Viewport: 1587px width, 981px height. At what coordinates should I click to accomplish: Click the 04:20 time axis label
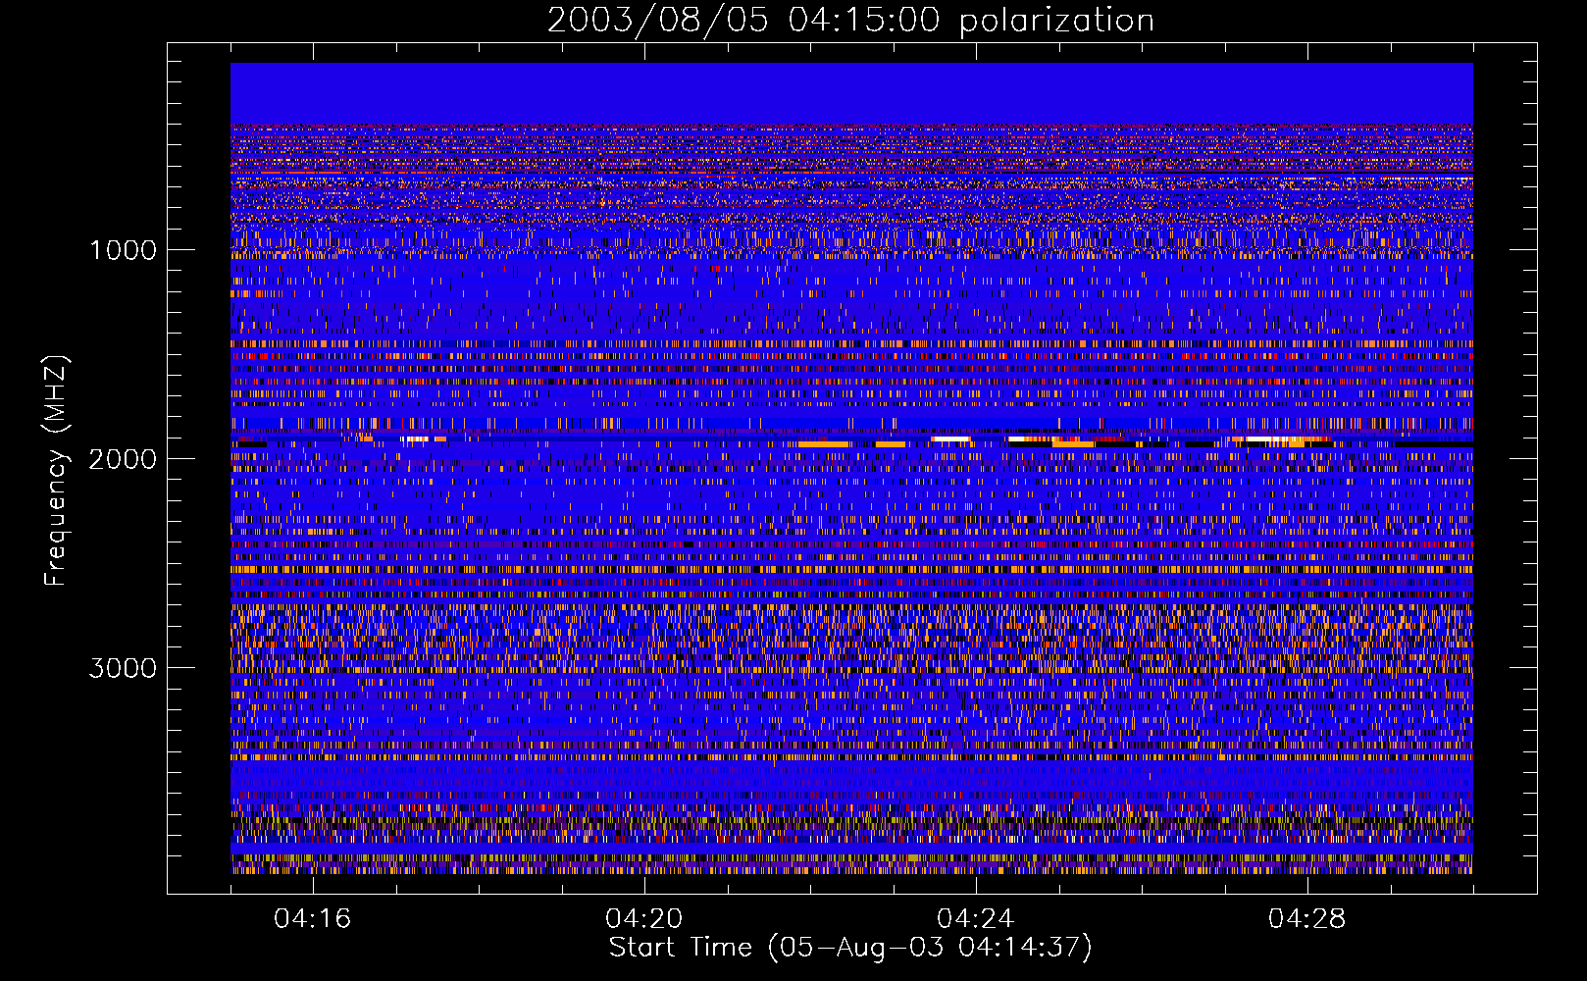(644, 919)
